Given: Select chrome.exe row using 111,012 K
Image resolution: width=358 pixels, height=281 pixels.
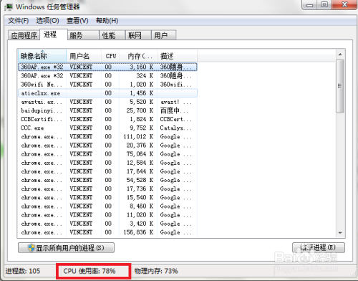Looking at the screenshot, I should click(x=107, y=136).
